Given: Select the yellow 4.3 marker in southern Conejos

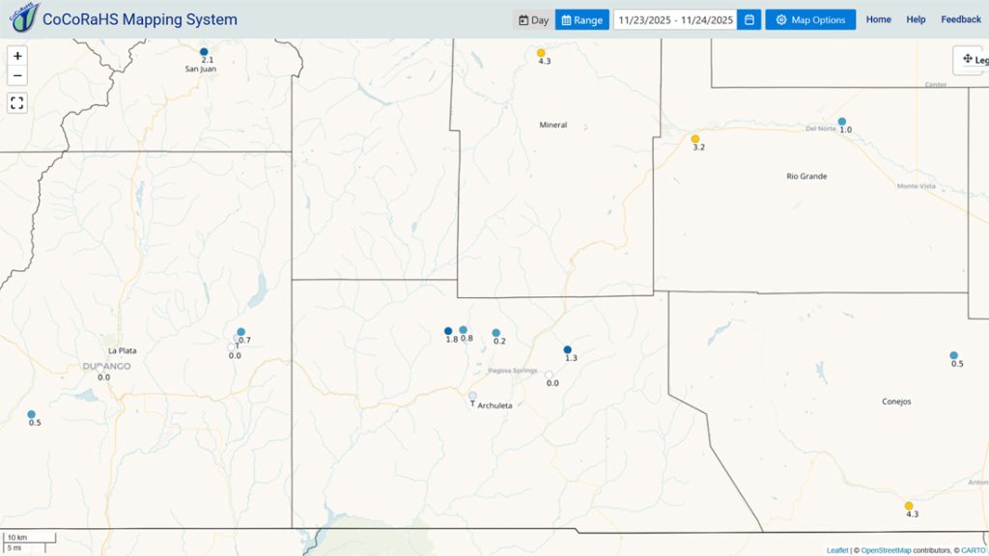Looking at the screenshot, I should tap(908, 506).
